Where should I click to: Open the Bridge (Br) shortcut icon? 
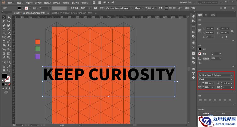click(94, 3)
